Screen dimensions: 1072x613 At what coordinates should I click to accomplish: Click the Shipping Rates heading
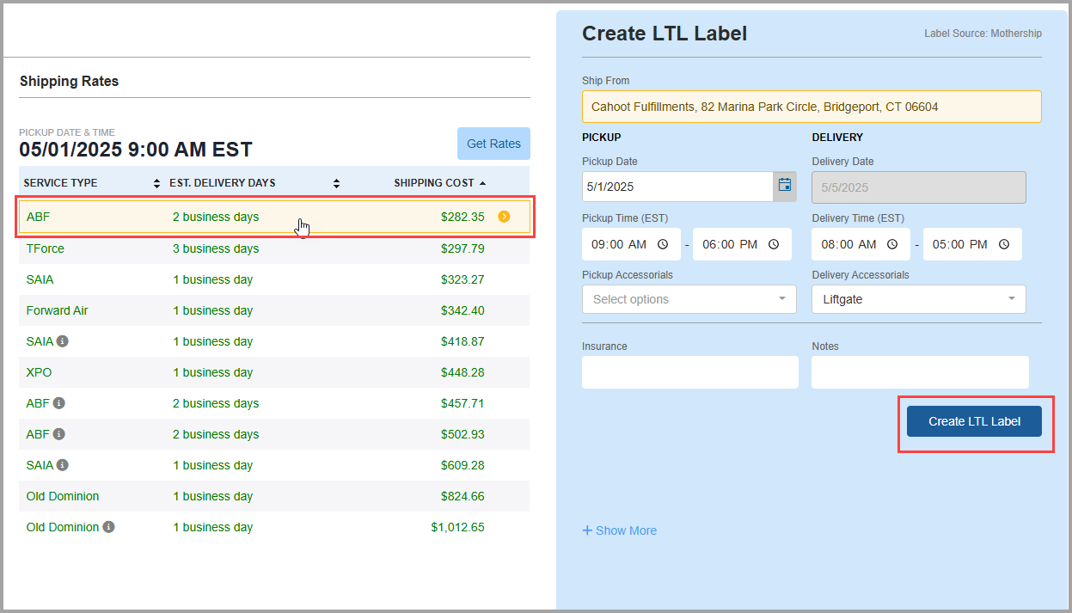click(69, 81)
